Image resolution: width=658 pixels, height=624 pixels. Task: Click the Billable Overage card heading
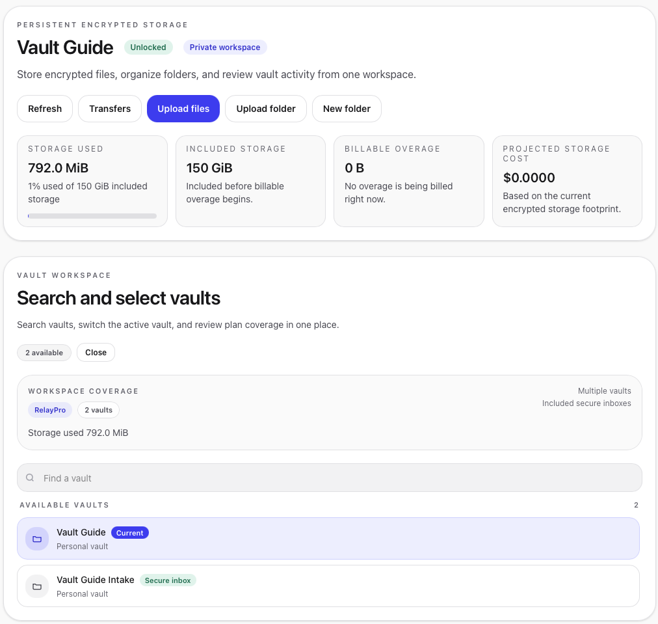pyautogui.click(x=392, y=148)
